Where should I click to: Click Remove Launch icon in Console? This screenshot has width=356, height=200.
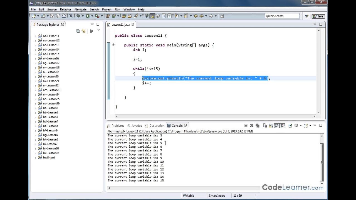(252, 126)
